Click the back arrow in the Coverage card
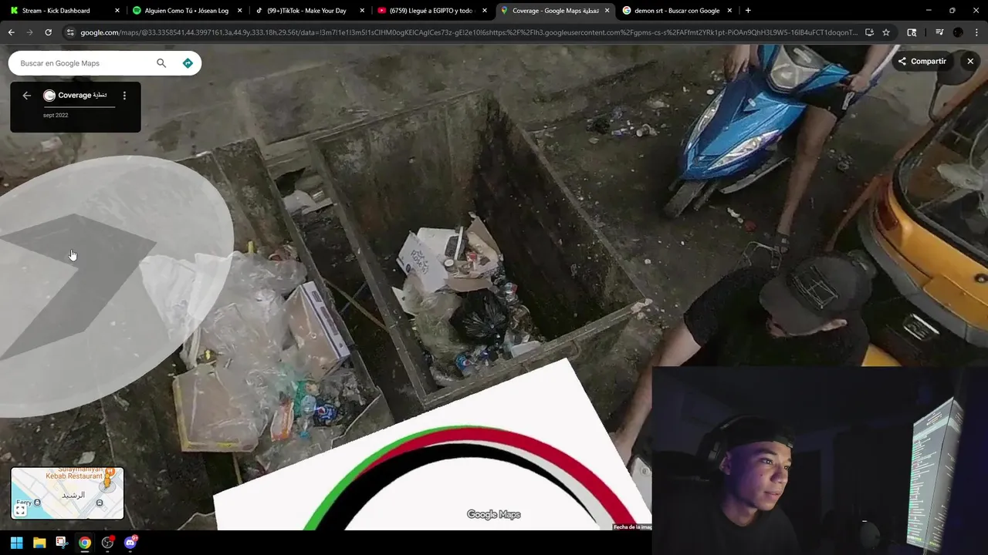The width and height of the screenshot is (988, 555). 27,96
